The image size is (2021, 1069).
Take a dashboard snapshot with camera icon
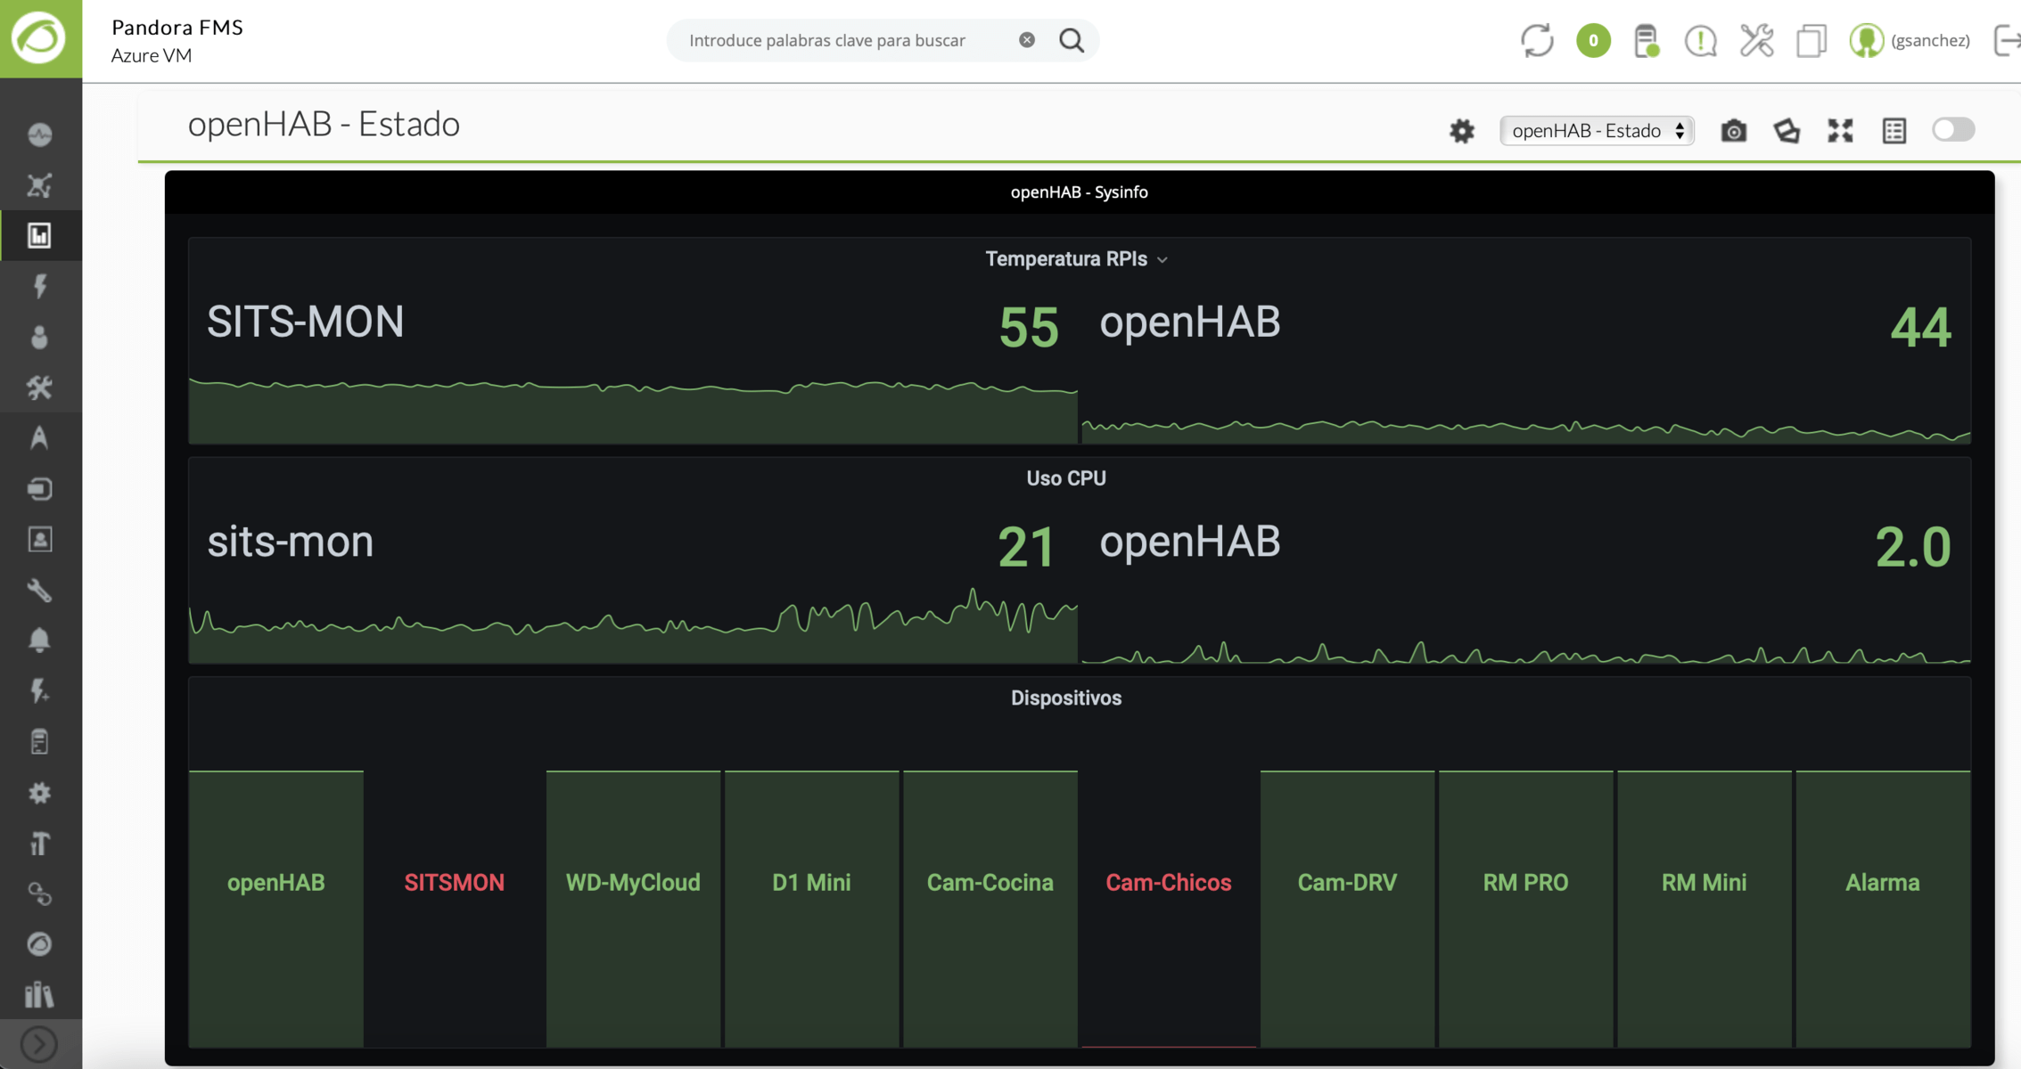coord(1733,131)
